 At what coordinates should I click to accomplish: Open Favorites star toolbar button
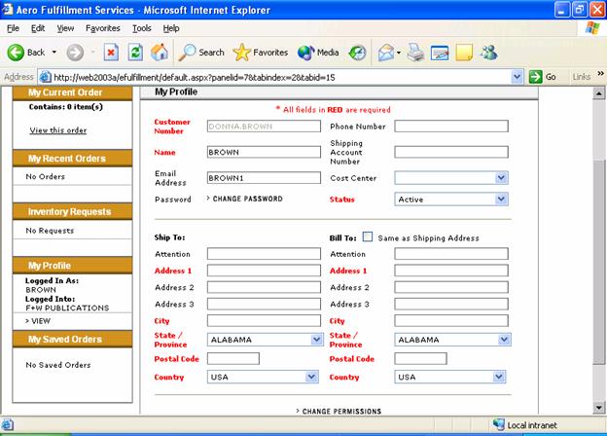coord(261,53)
